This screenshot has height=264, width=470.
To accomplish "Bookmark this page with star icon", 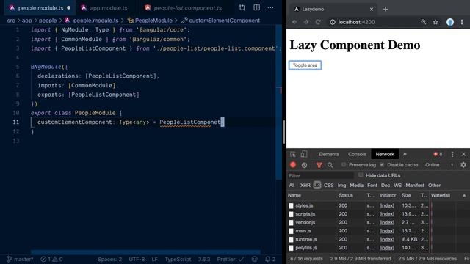I will [435, 22].
